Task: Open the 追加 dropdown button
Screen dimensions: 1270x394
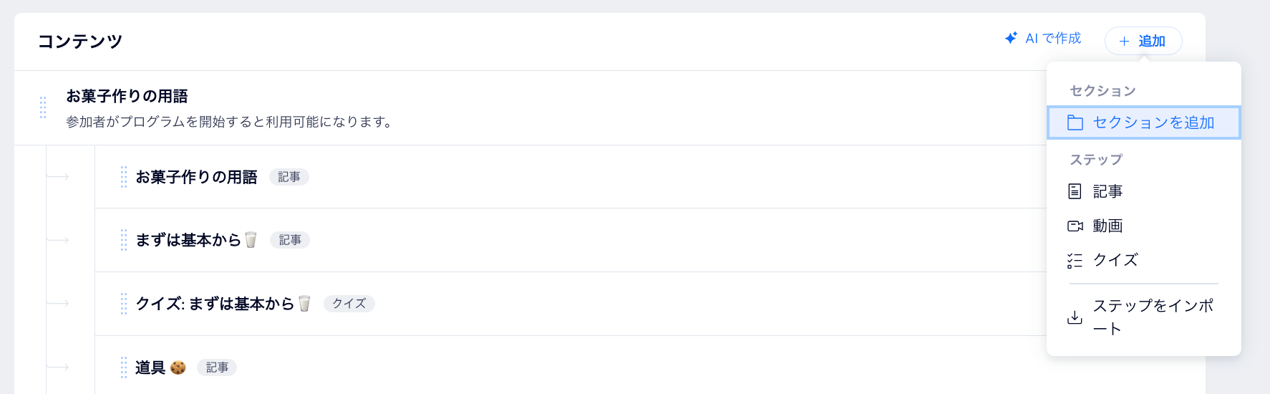Action: tap(1143, 41)
